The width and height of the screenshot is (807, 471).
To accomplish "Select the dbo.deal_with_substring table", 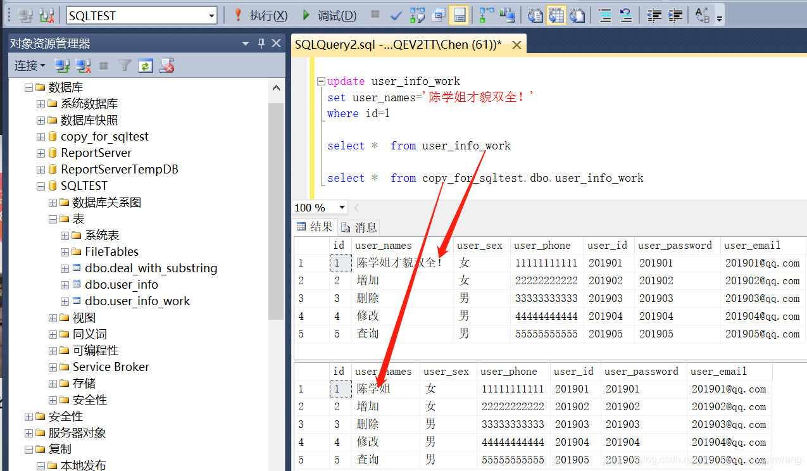I will [151, 268].
